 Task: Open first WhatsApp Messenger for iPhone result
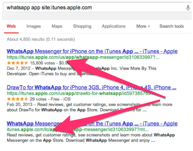point(92,51)
